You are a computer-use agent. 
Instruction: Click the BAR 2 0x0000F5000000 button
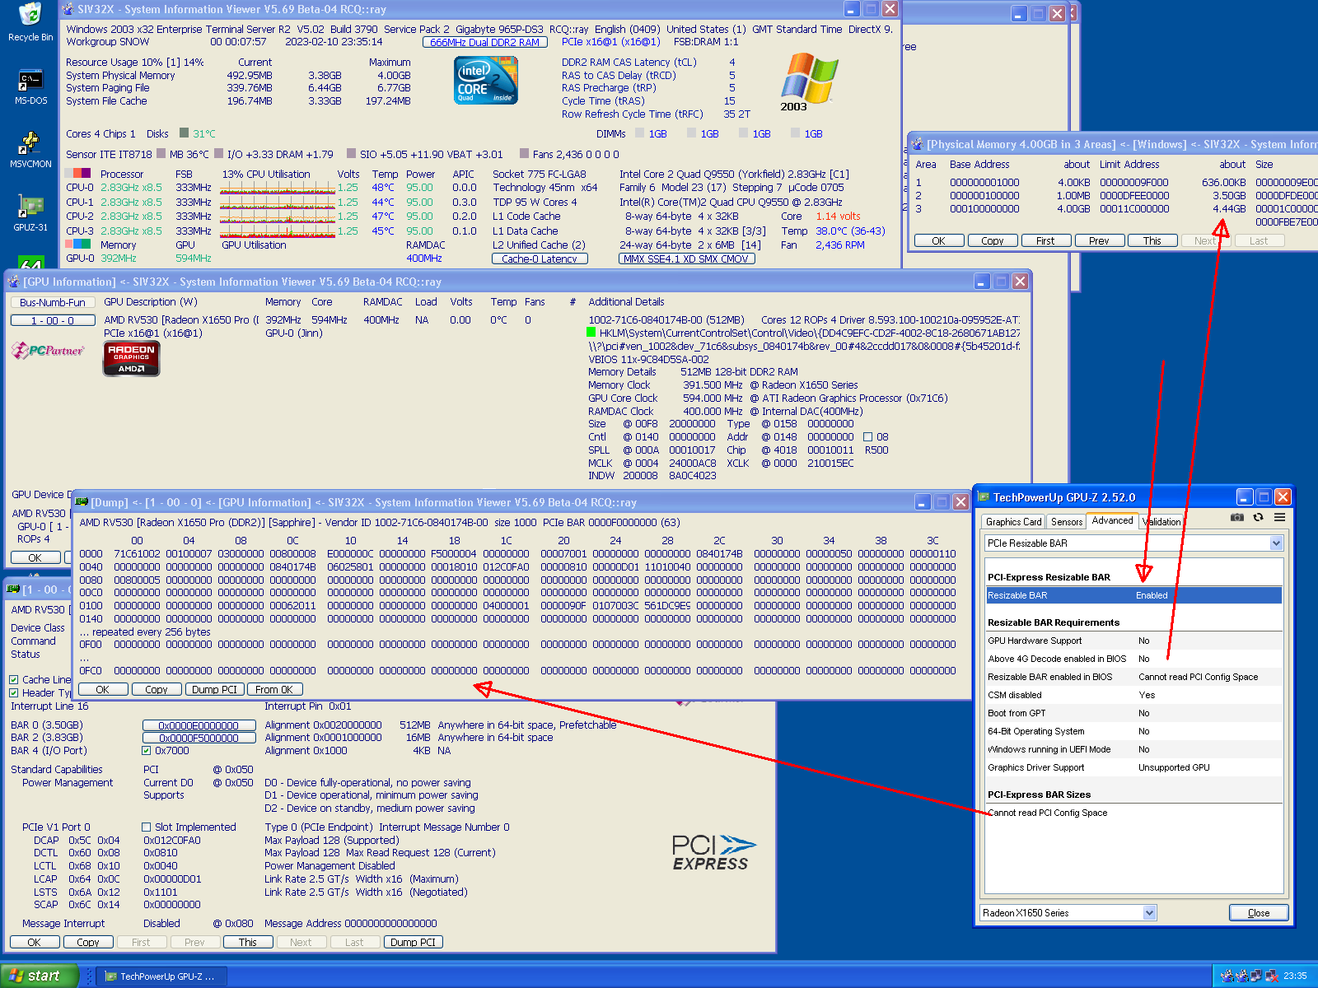pyautogui.click(x=198, y=739)
